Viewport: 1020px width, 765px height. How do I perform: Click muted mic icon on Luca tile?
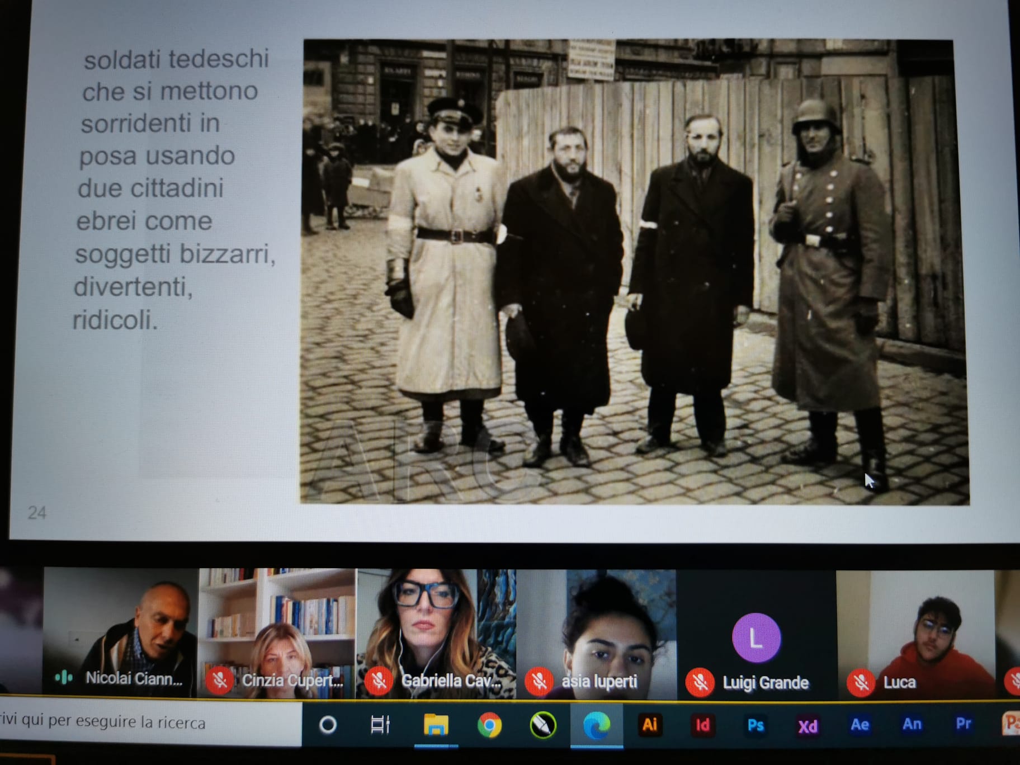coord(861,682)
